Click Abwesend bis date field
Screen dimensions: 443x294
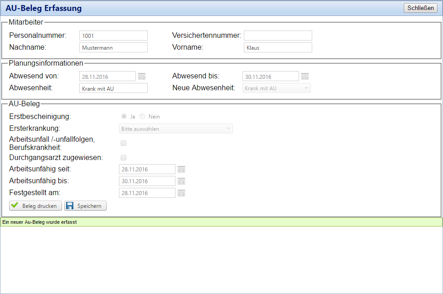[x=271, y=76]
